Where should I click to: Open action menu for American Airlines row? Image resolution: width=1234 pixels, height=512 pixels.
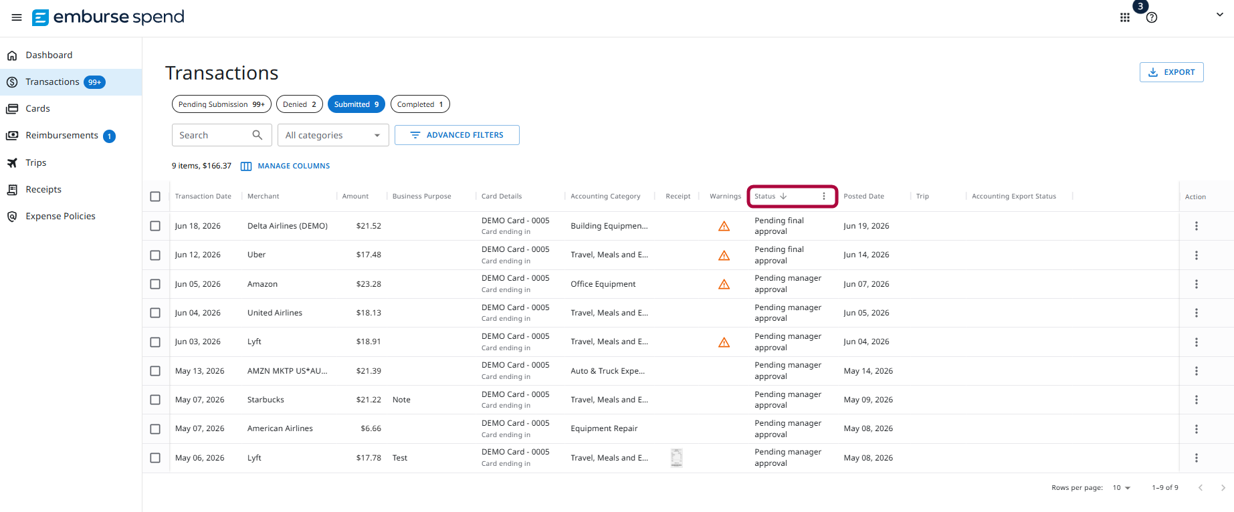coord(1197,429)
